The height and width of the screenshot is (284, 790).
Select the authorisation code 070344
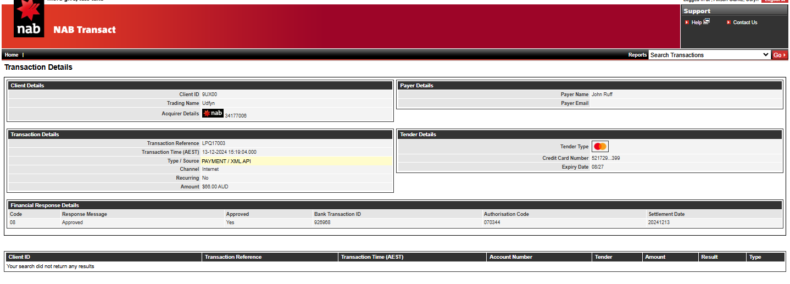tap(492, 222)
